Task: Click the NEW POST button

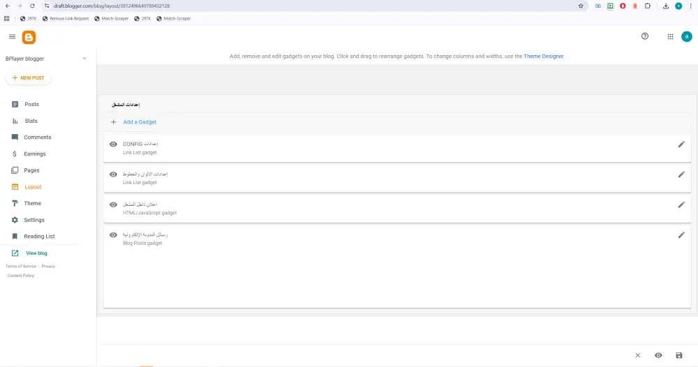Action: pos(28,78)
